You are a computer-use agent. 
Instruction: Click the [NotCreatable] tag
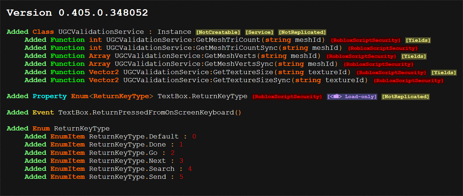(218, 32)
